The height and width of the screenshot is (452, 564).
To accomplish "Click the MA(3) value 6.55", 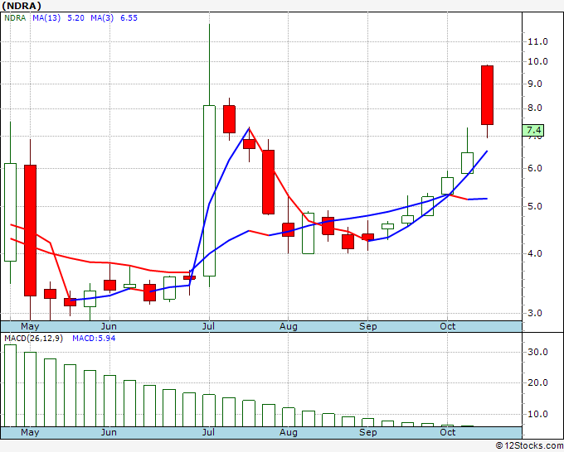I will [x=129, y=18].
